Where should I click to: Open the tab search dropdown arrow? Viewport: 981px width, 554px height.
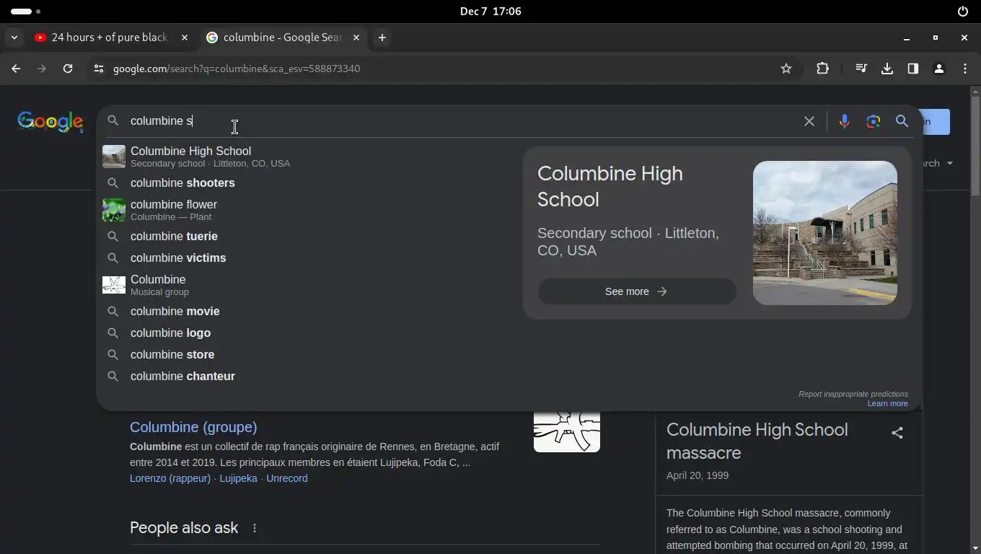[14, 38]
